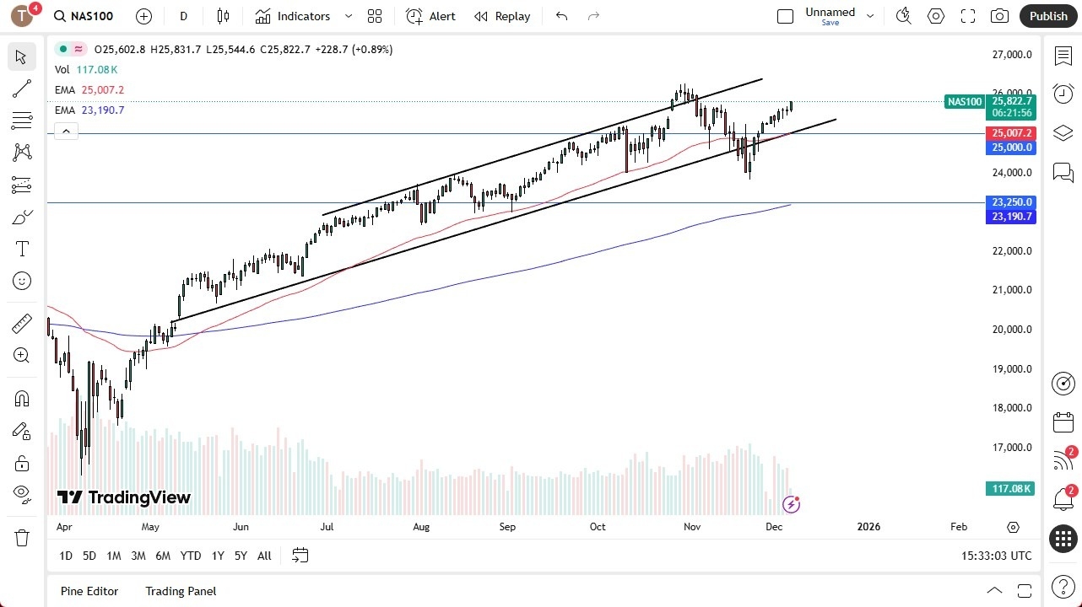Image resolution: width=1082 pixels, height=607 pixels.
Task: Switch to the Trading Panel tab
Action: click(180, 591)
